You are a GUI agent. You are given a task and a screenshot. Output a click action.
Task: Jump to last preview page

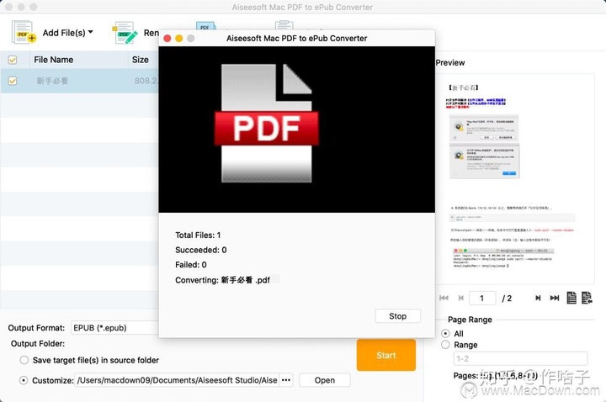555,298
